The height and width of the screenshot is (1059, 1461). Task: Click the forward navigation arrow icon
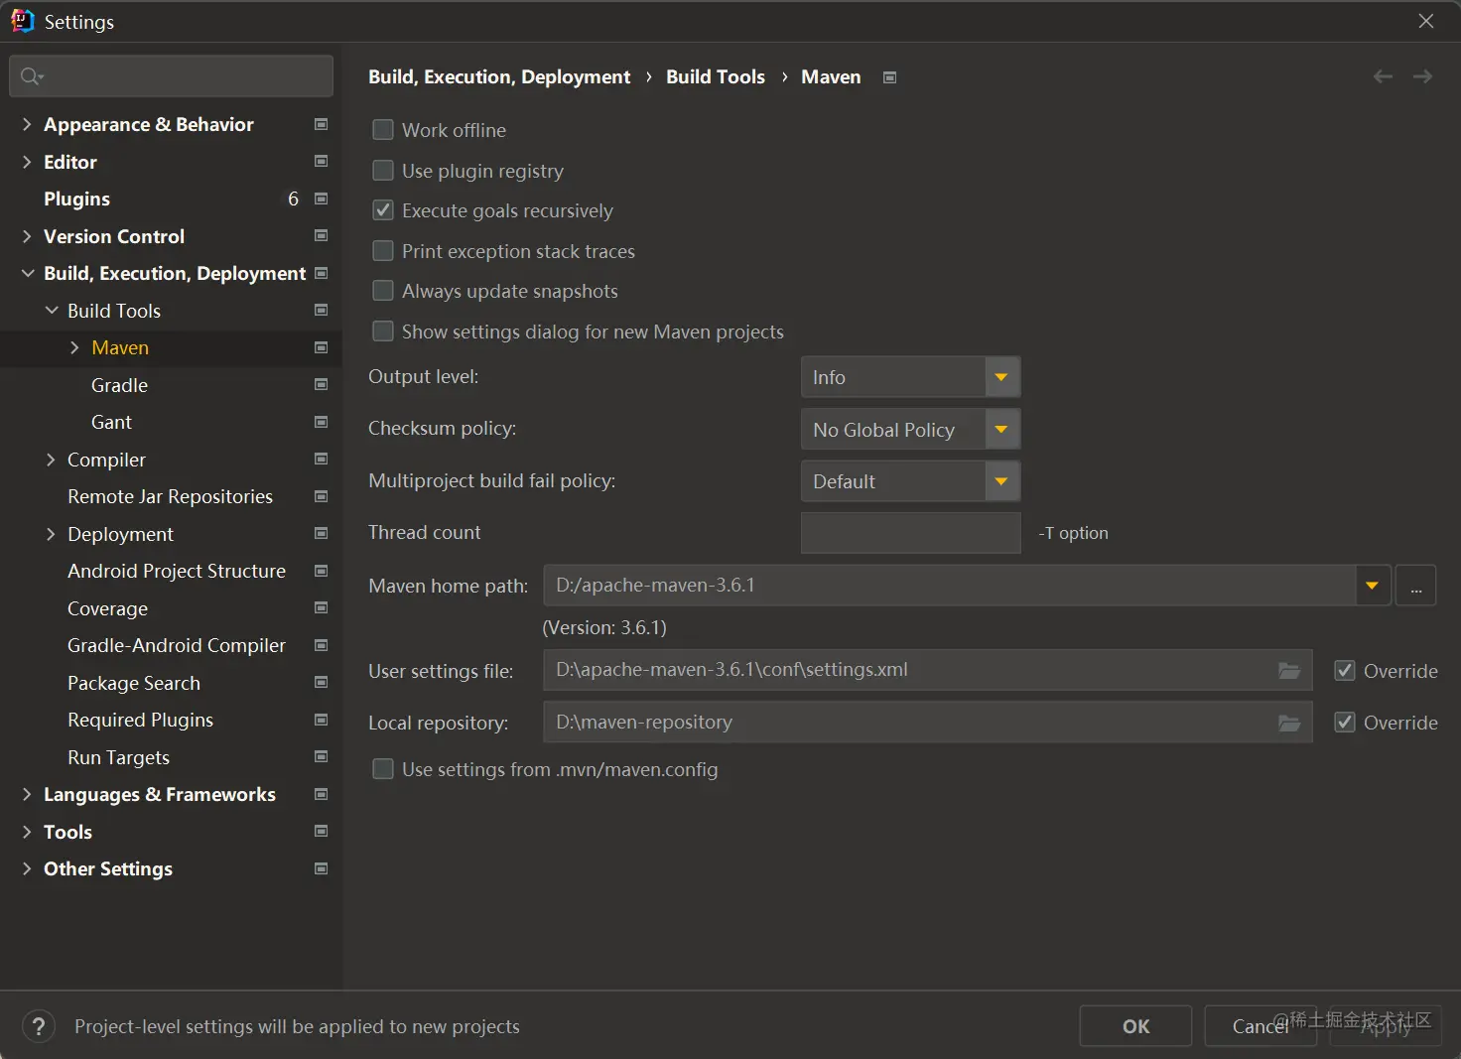tap(1422, 76)
